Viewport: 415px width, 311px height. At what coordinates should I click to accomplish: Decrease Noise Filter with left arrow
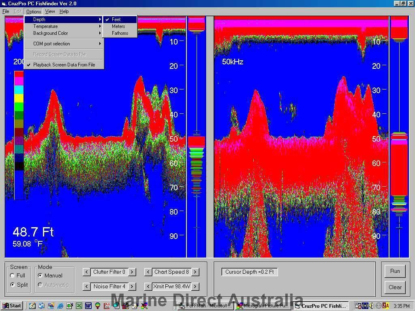86,286
